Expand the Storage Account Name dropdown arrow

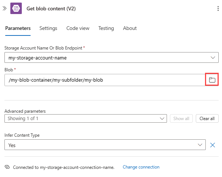(x=212, y=58)
